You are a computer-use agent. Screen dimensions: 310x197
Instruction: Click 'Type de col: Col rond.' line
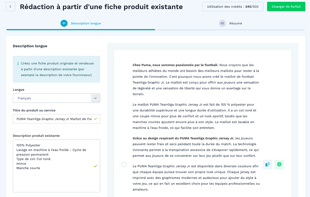pos(33,159)
